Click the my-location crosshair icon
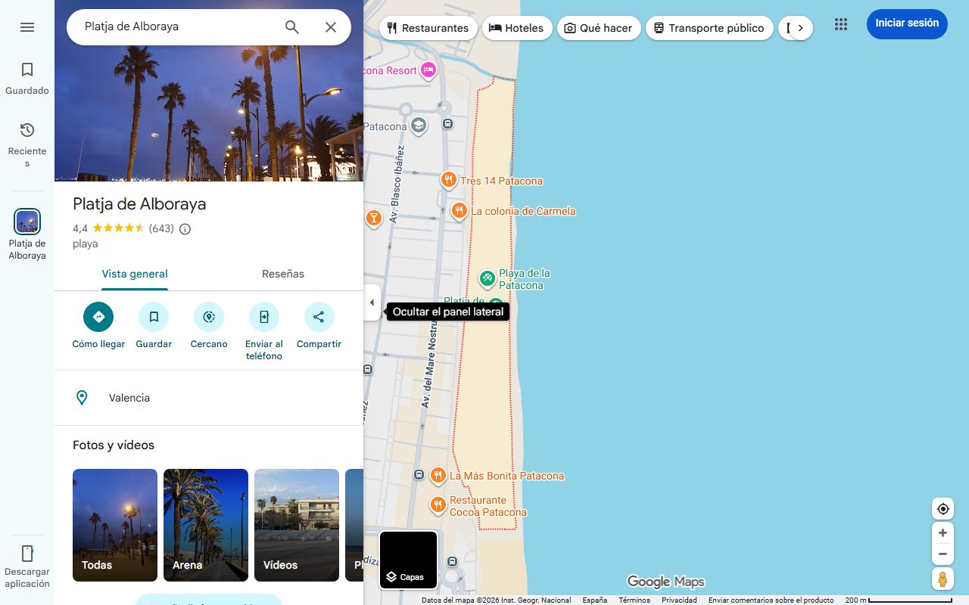 [943, 508]
